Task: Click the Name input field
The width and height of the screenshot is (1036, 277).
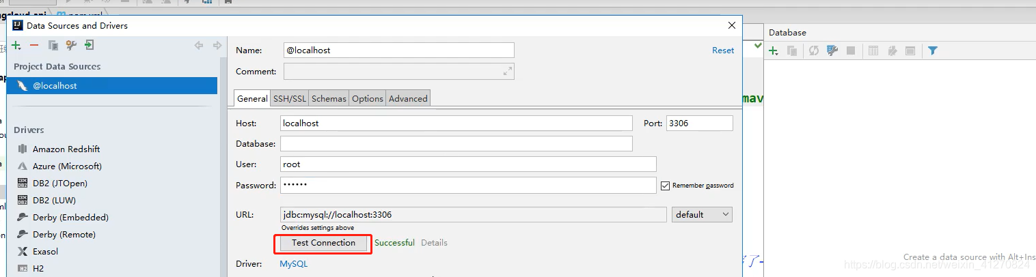Action: (398, 50)
